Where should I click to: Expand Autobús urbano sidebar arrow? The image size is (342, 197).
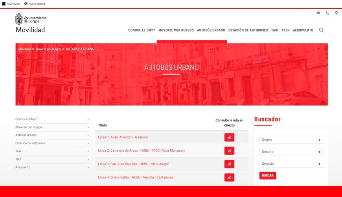tap(88, 135)
